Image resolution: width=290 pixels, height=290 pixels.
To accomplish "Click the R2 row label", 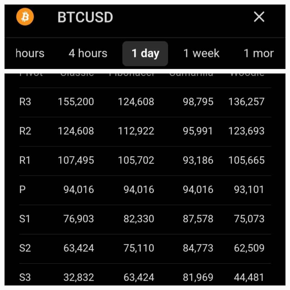I will point(25,131).
